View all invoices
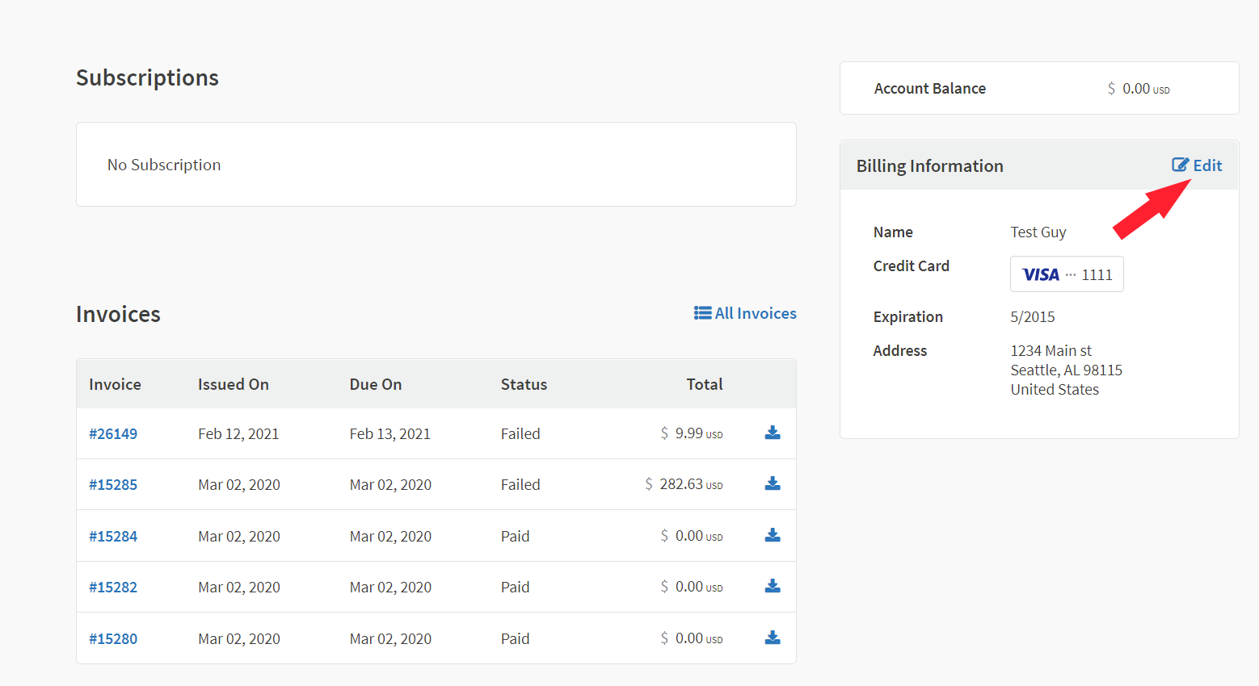The image size is (1259, 686). (x=745, y=313)
